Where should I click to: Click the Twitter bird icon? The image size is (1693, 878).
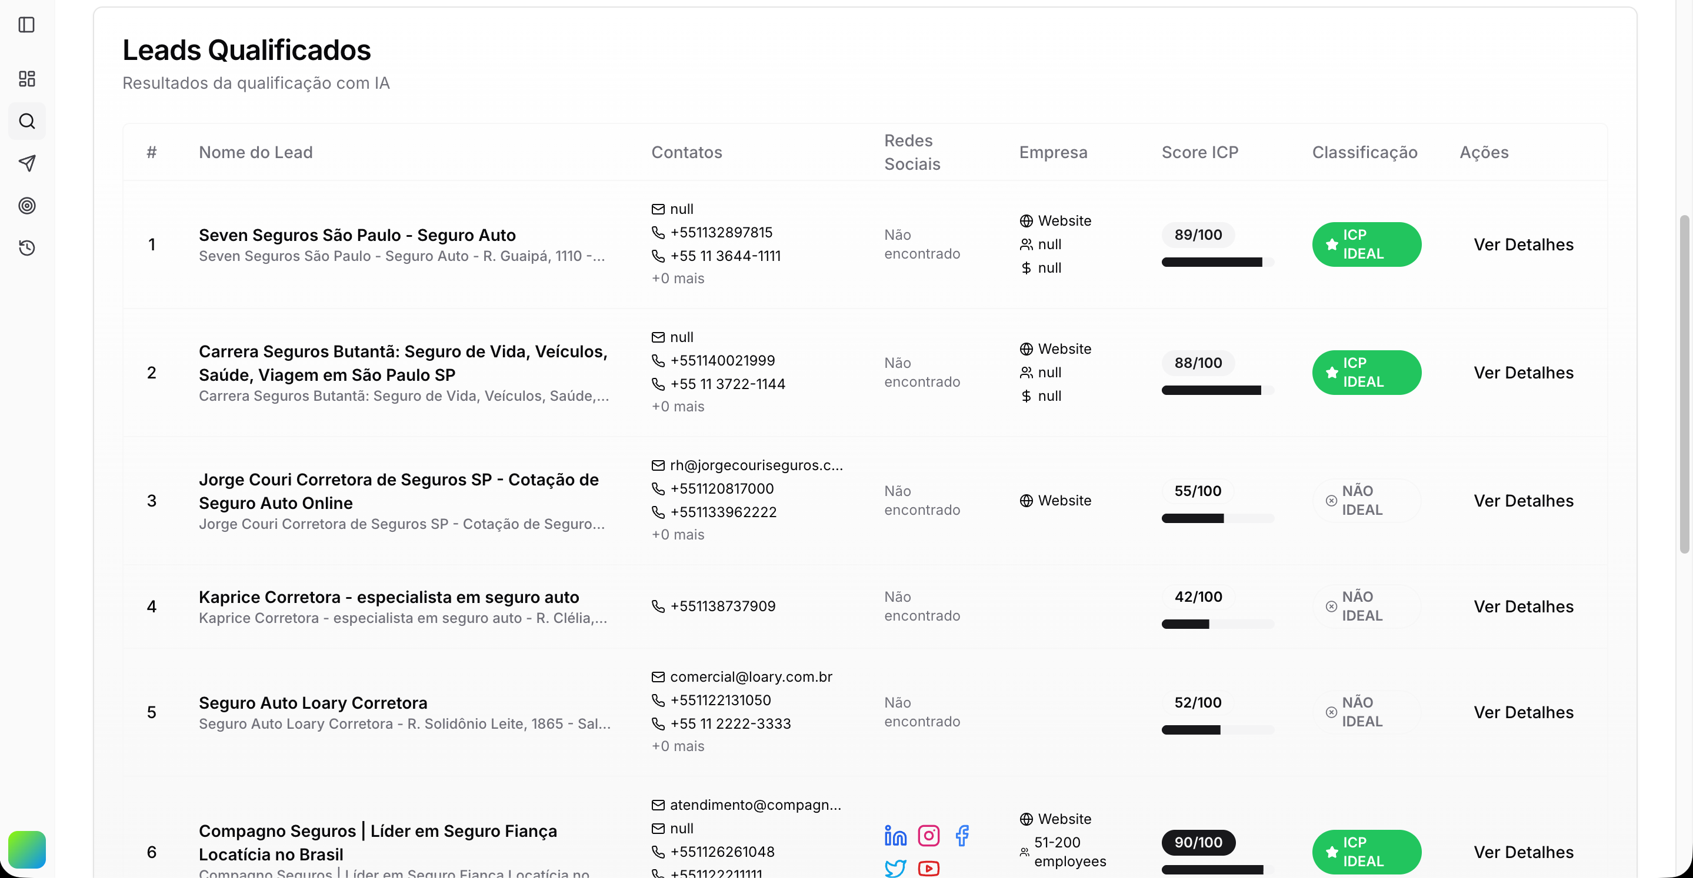pos(895,867)
